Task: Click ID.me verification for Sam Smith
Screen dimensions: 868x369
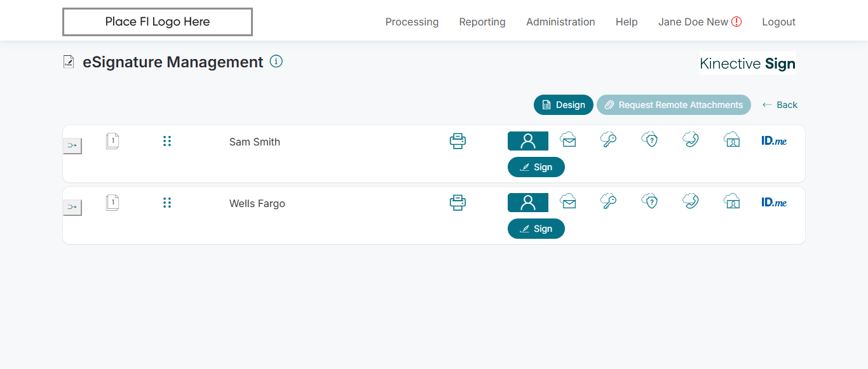Action: click(x=774, y=141)
